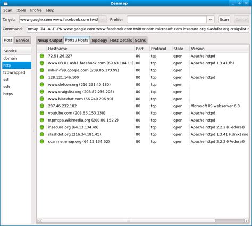Click the green status icon for mh-in-f99.google.com

(42, 70)
